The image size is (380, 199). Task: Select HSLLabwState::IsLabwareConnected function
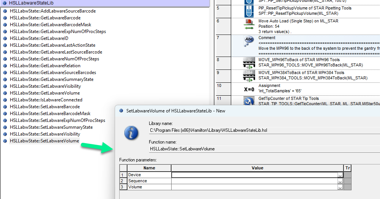46,100
